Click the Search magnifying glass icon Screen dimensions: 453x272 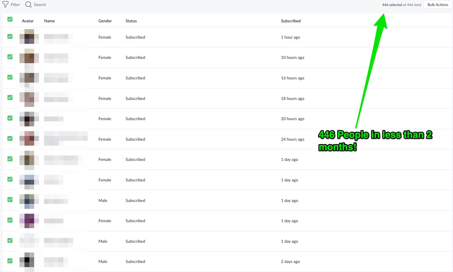point(28,5)
